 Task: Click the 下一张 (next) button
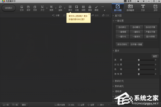[x=15, y=105]
